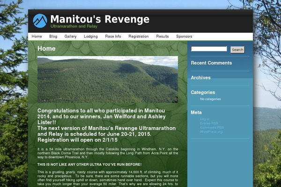The image size is (281, 187).
Task: Click the forested mountain photo
Action: tap(108, 79)
